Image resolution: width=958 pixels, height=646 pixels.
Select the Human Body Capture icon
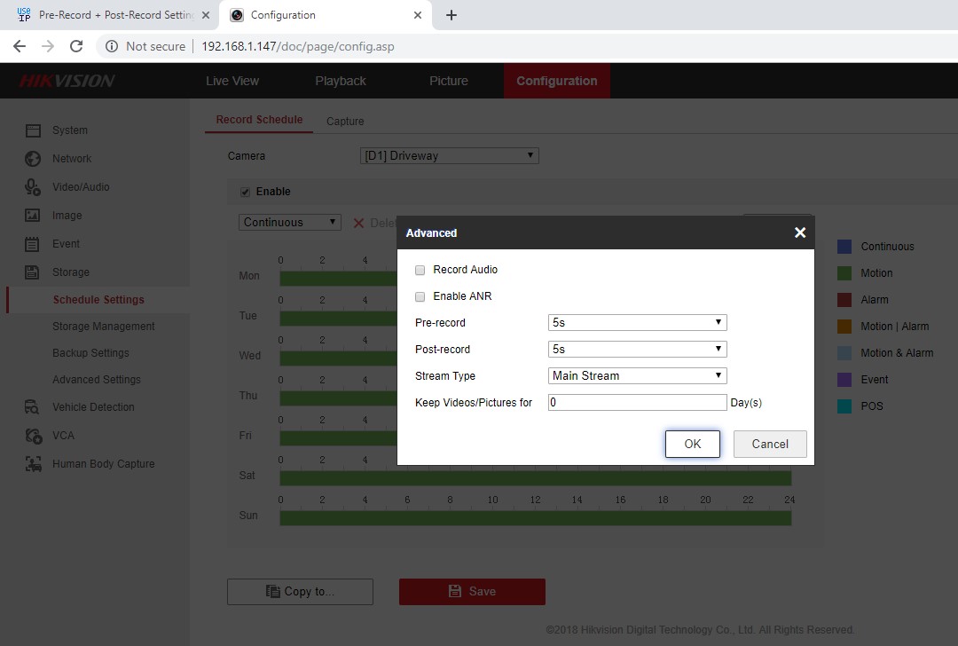coord(33,464)
